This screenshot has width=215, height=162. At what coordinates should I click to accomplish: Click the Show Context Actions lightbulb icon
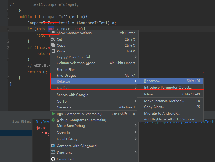[53, 33]
